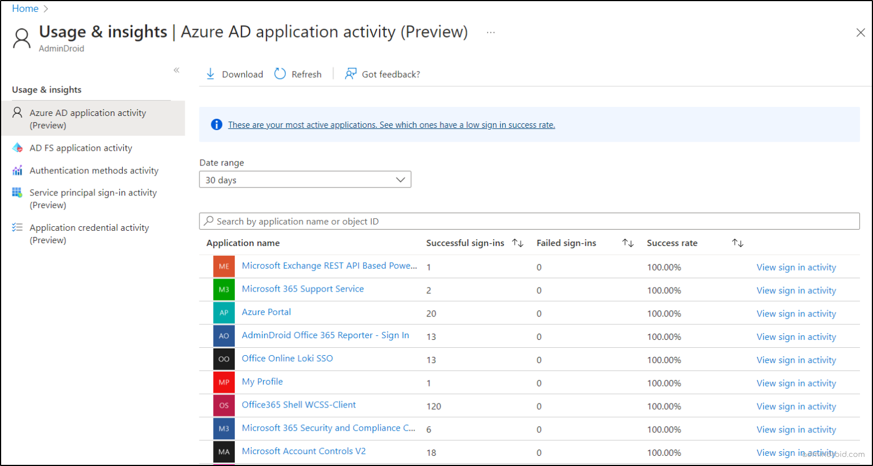This screenshot has height=466, width=873.
Task: Collapse the Usage & insights sidebar
Action: 176,69
